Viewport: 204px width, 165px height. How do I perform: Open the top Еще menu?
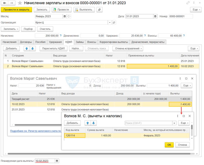[196, 10]
